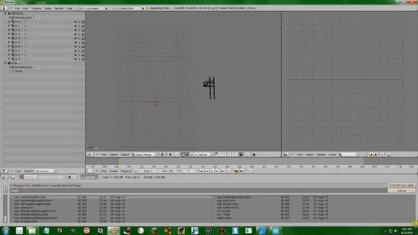Expand outliner object 0-3
This screenshot has height=235, width=418.
[9, 34]
